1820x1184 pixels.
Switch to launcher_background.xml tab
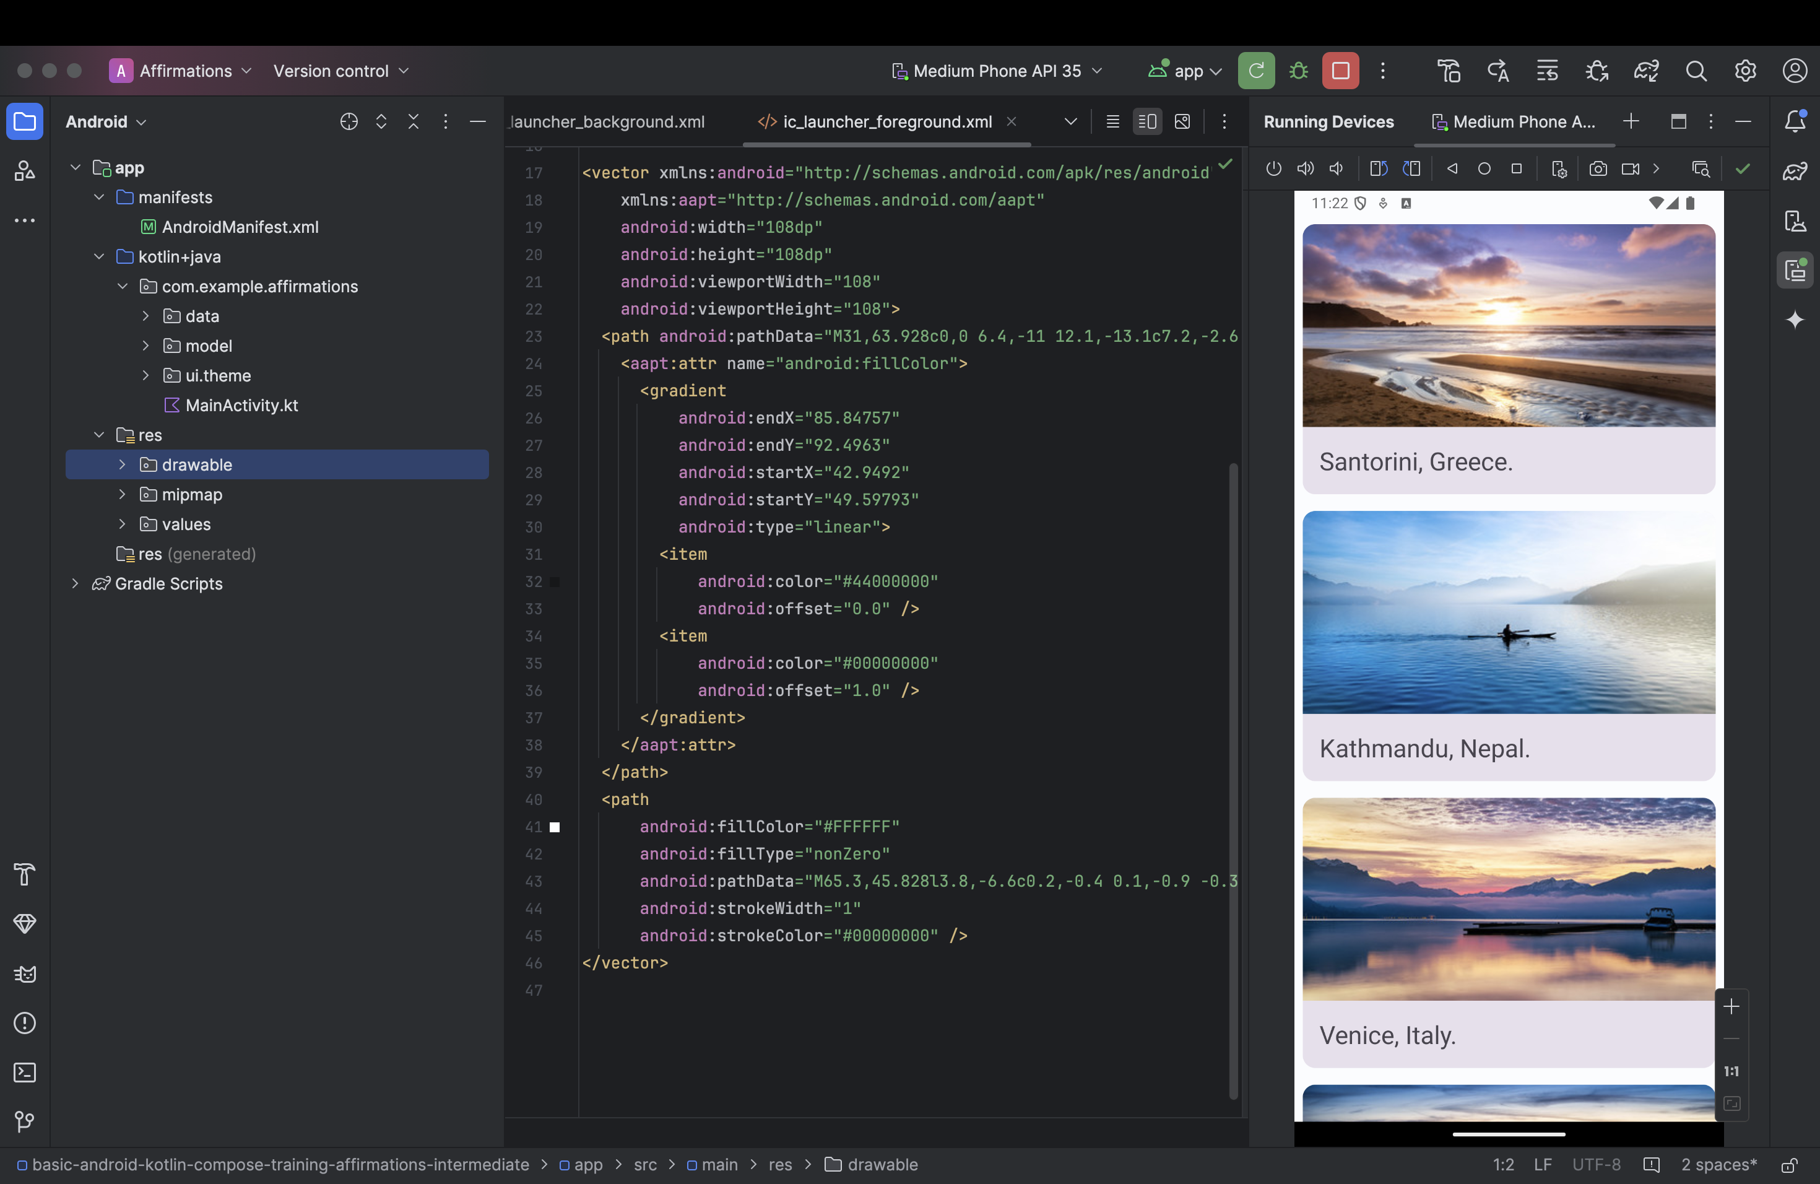pyautogui.click(x=607, y=121)
